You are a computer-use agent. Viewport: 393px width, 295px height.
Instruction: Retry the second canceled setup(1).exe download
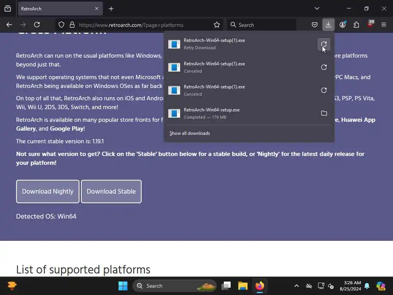coord(324,67)
